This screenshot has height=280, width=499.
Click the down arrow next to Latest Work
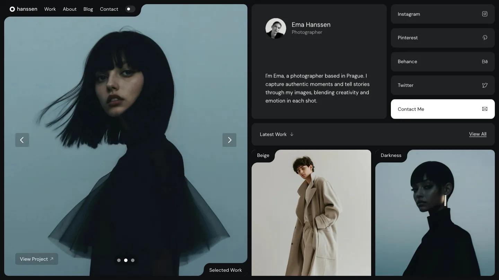[x=292, y=134]
